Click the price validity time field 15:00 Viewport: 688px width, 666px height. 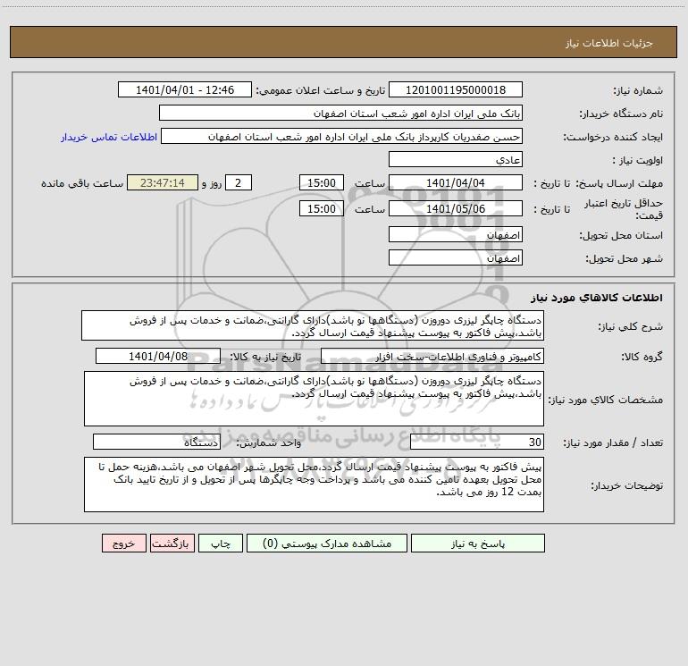[x=321, y=209]
